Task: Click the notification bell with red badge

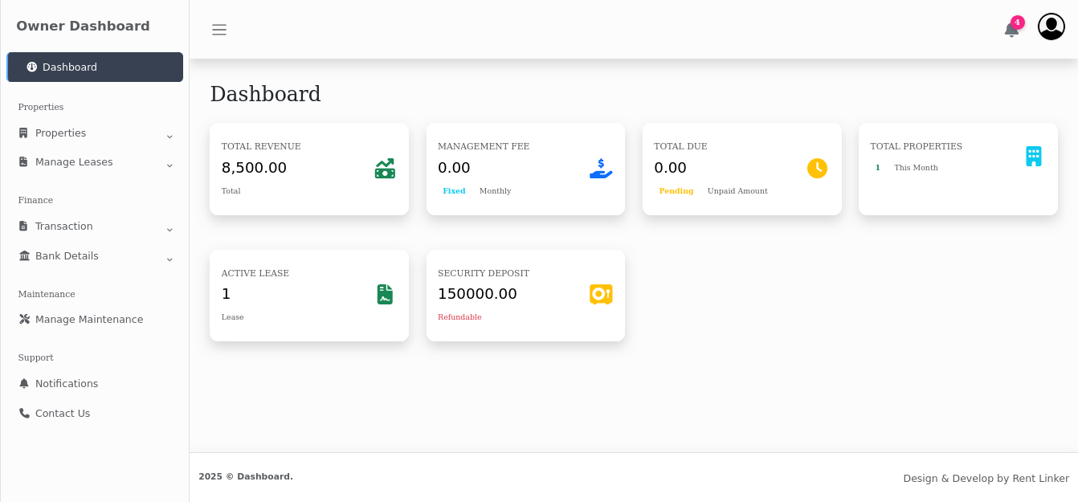Action: click(1011, 29)
